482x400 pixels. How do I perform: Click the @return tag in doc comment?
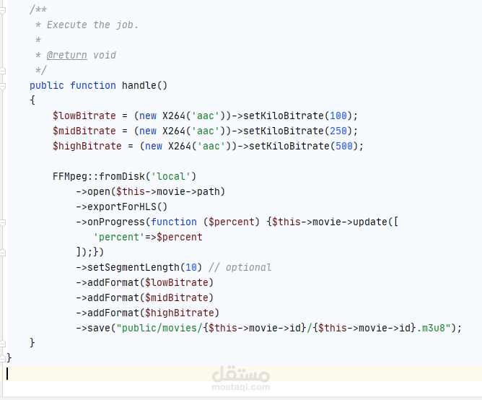(x=66, y=55)
